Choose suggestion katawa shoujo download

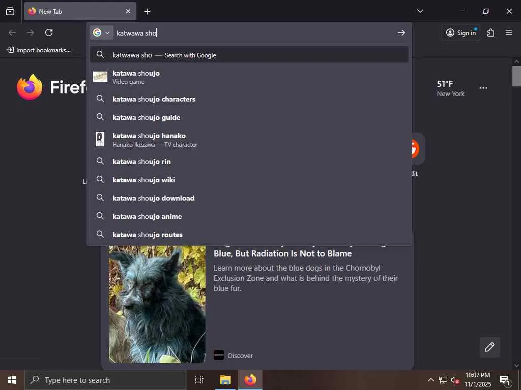(249, 198)
